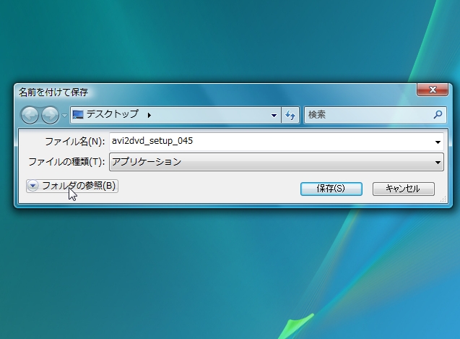Click the キャンセル button
The height and width of the screenshot is (339, 460).
click(x=404, y=189)
